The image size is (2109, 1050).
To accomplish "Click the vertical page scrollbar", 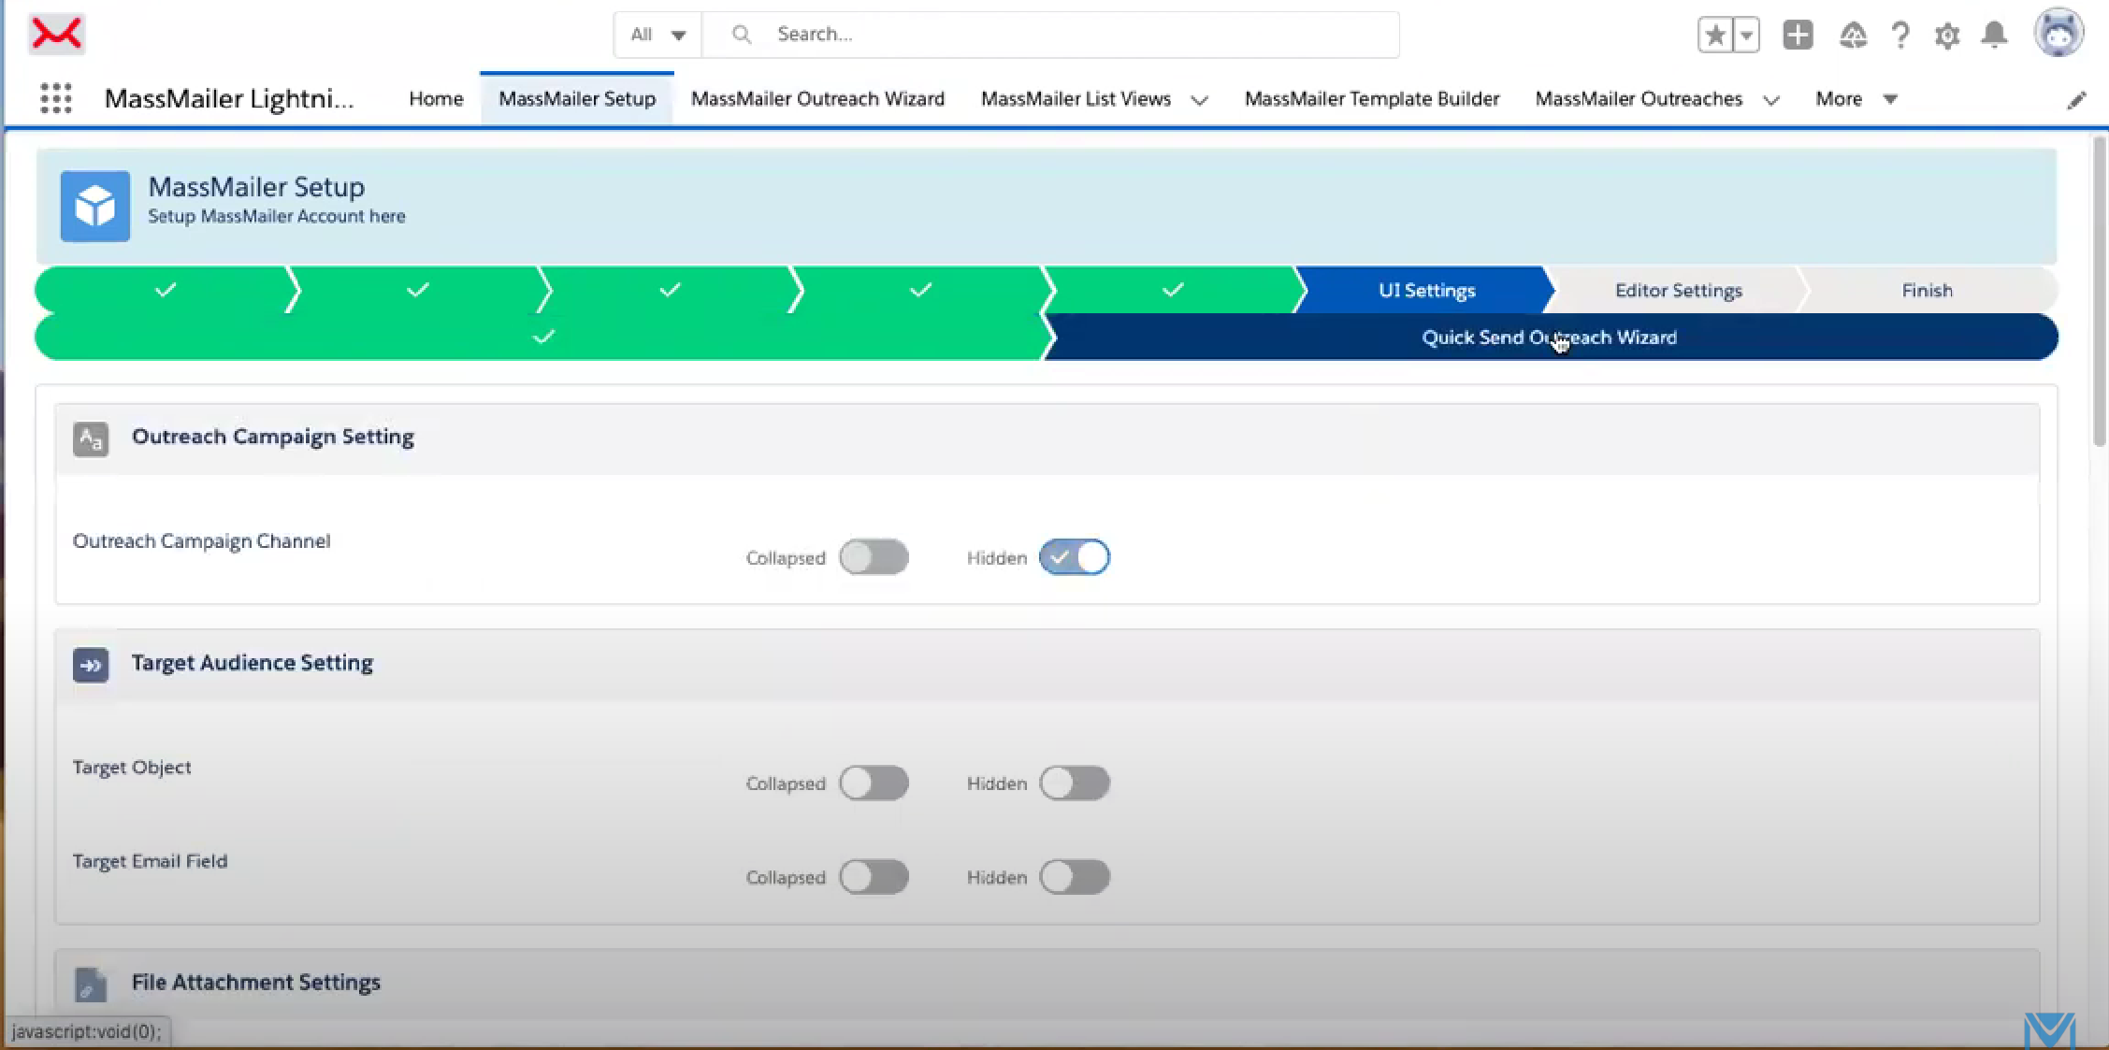I will tap(2100, 292).
